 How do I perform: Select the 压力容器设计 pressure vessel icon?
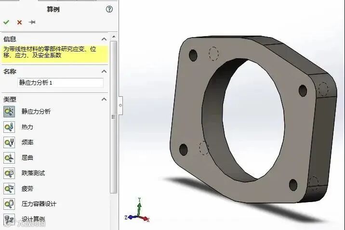[x=9, y=204]
